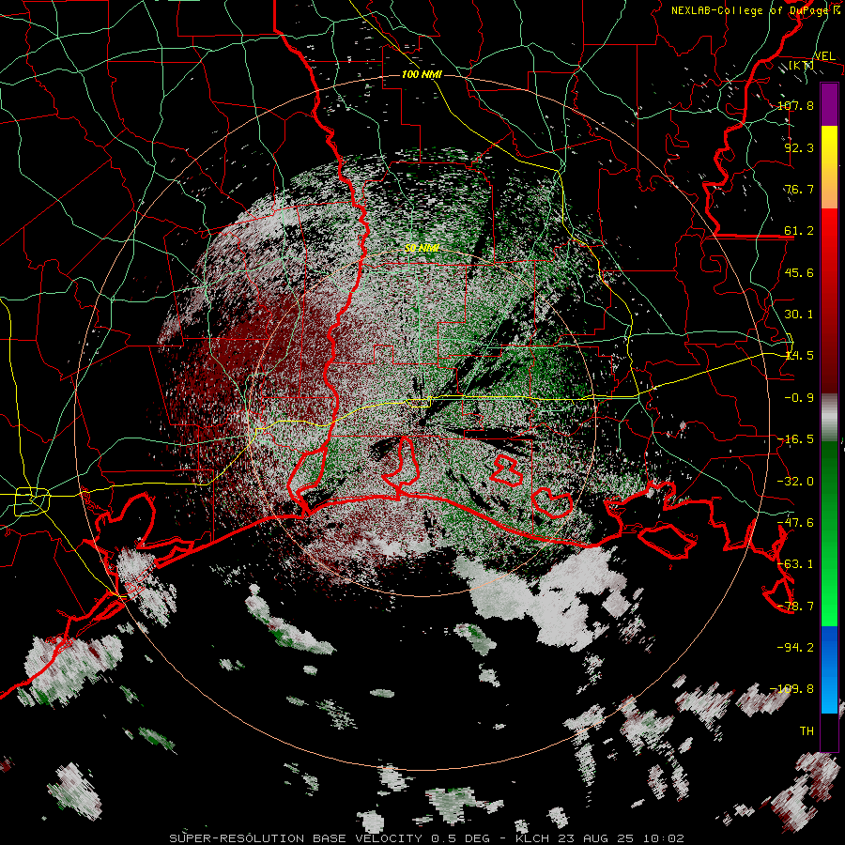Click the -16.5 velocity scale value
The image size is (845, 845).
[x=795, y=439]
